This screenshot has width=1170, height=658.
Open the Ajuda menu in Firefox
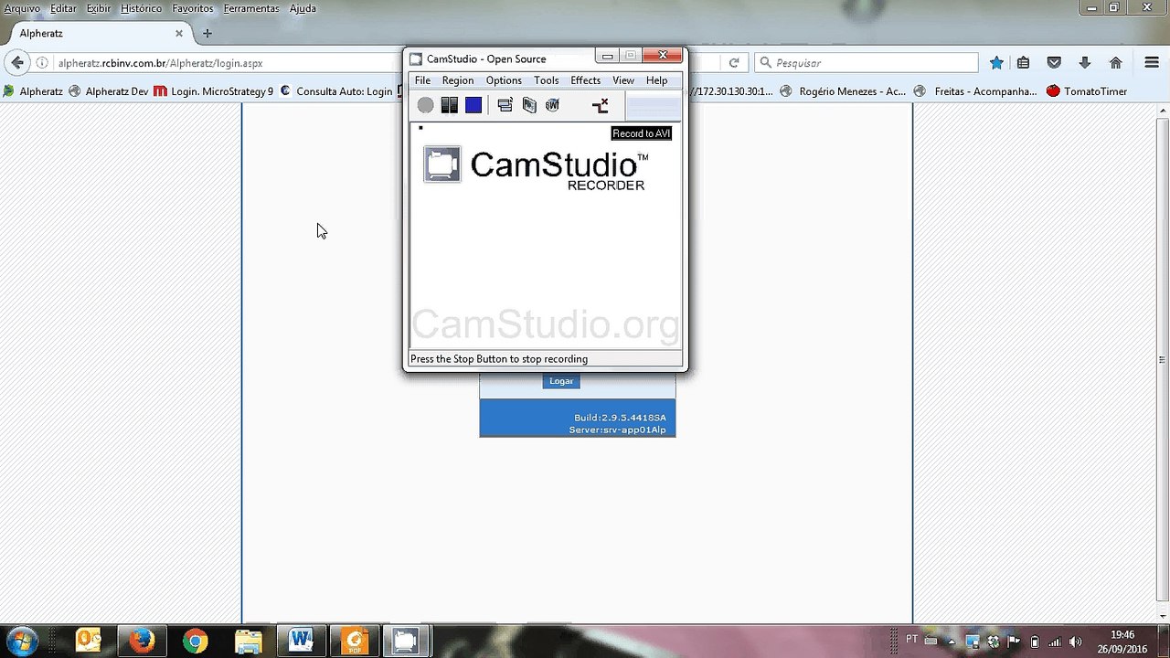click(x=302, y=8)
